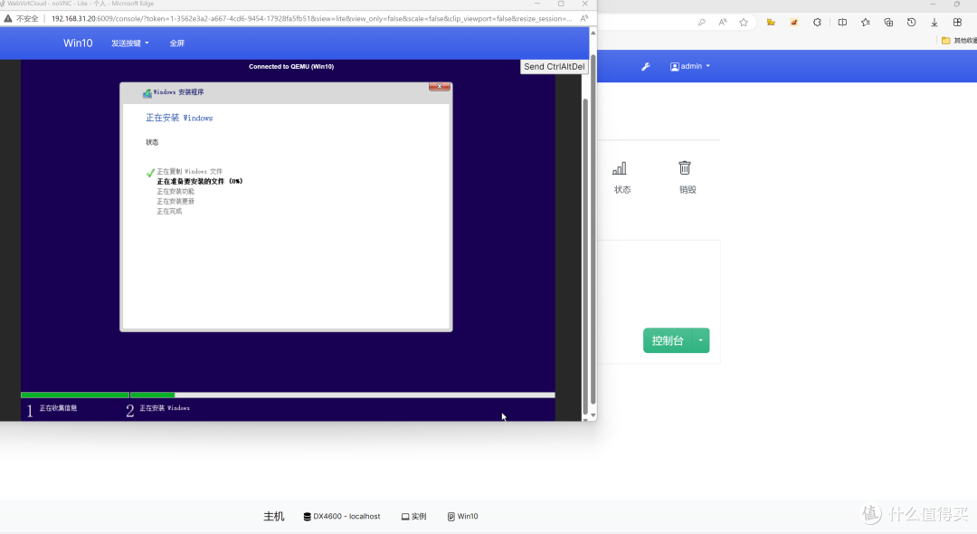Click DX4600 - localhost breadcrumb link
The width and height of the screenshot is (977, 534).
coord(342,517)
